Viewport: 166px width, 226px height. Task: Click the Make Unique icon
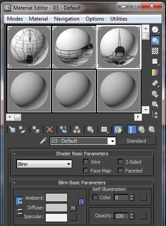77,129
